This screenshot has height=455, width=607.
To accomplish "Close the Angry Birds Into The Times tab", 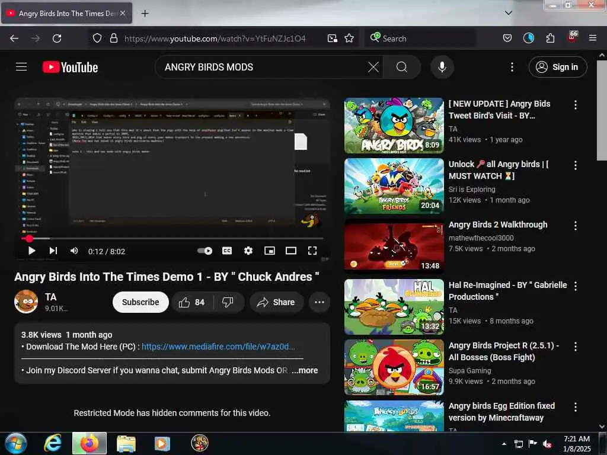I will coord(122,13).
